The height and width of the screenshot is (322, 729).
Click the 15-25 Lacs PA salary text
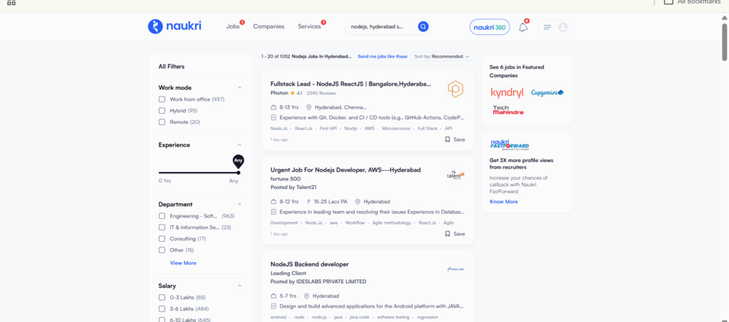(x=330, y=202)
